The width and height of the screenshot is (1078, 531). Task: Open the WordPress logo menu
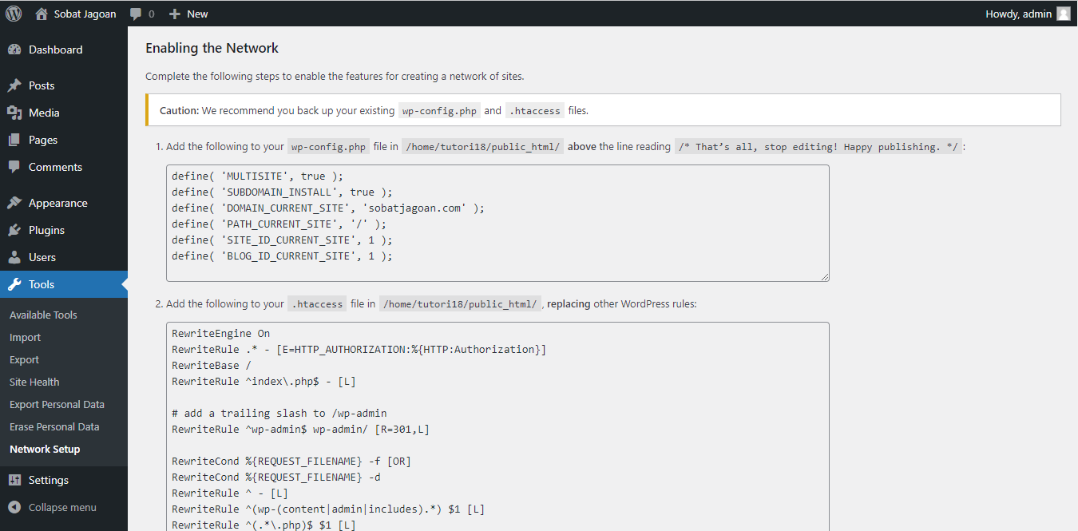tap(14, 14)
